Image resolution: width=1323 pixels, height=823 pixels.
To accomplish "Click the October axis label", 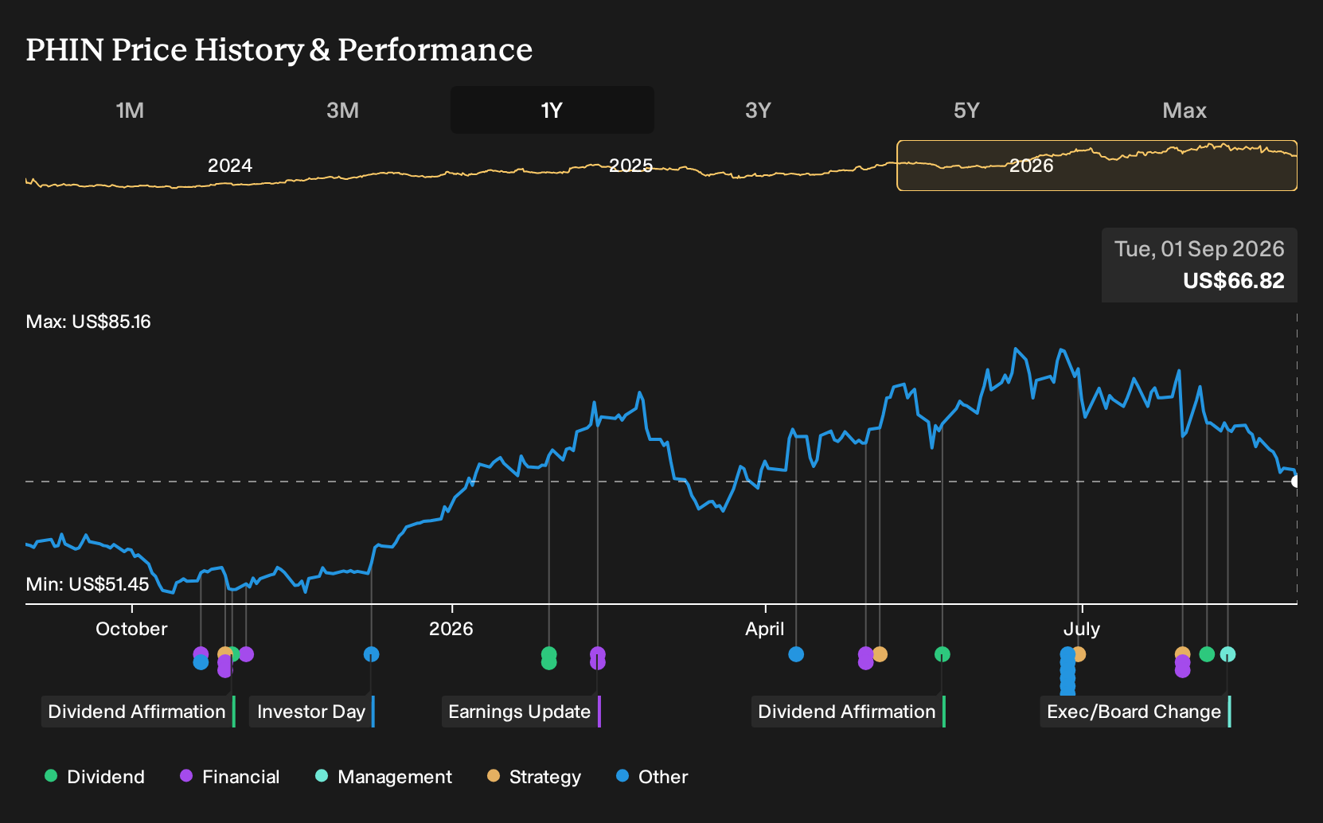I will (x=131, y=629).
